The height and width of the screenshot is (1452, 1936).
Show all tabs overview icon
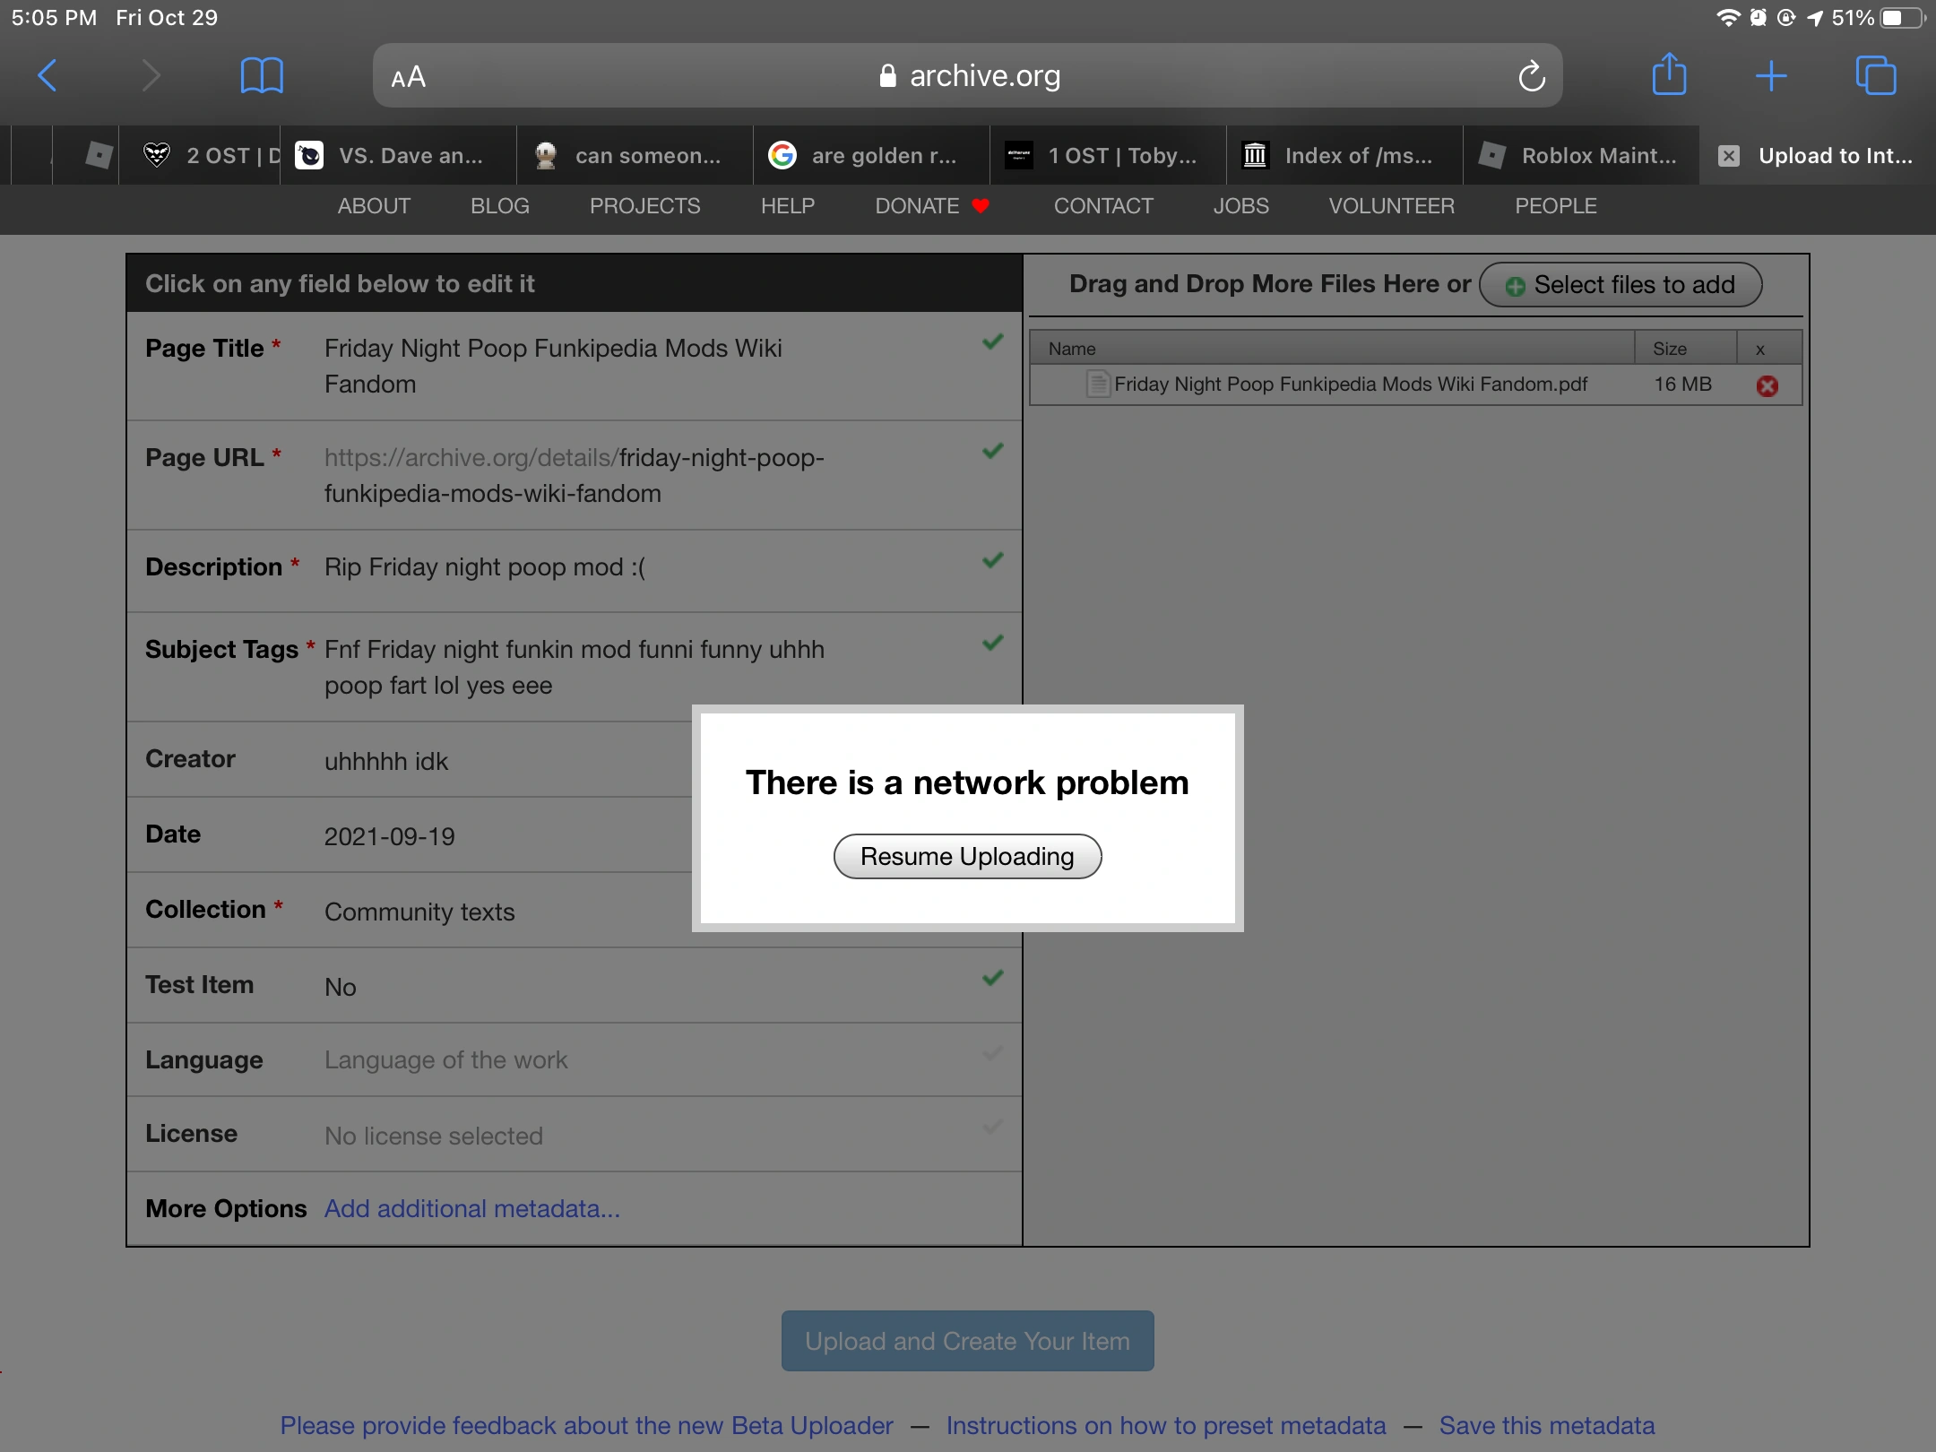tap(1875, 75)
